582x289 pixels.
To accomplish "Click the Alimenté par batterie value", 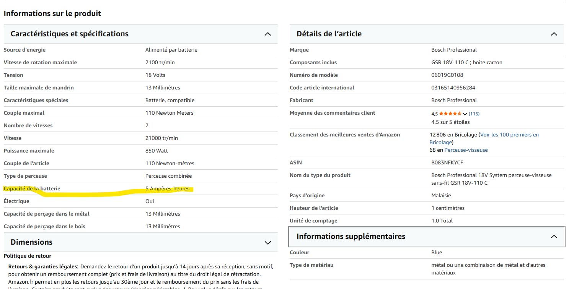I will pyautogui.click(x=171, y=50).
